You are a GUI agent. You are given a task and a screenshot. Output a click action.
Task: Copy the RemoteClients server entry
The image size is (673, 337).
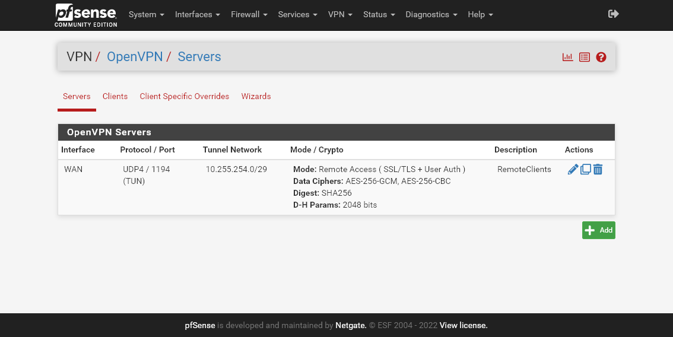(585, 170)
